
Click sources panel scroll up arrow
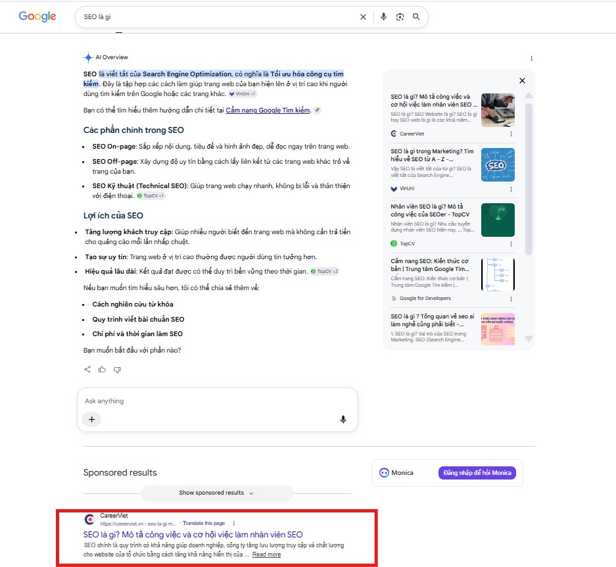529,95
